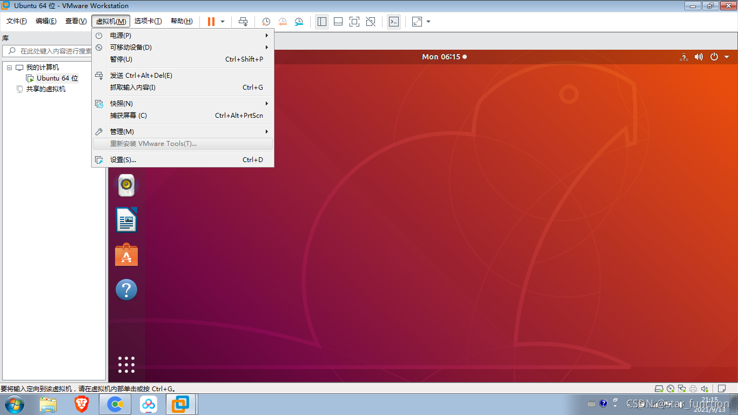
Task: Toggle the thumbnail bar view icon
Action: coord(338,22)
